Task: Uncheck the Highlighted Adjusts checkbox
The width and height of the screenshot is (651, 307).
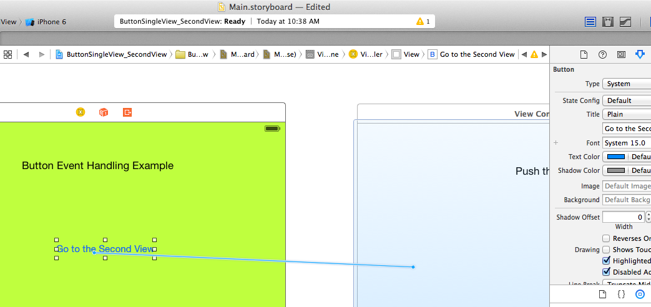Action: (606, 261)
